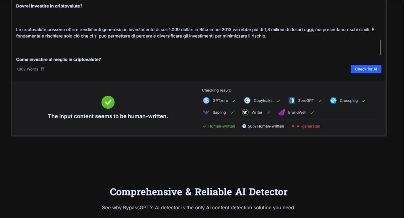The height and width of the screenshot is (218, 406).
Task: Click the 1,062 Words counter
Action: tap(27, 69)
